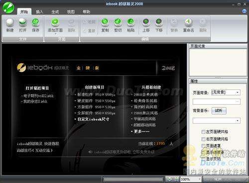249x183 pixels.
Task: Switch to the 生成 ribbon tab
Action: coord(55,12)
